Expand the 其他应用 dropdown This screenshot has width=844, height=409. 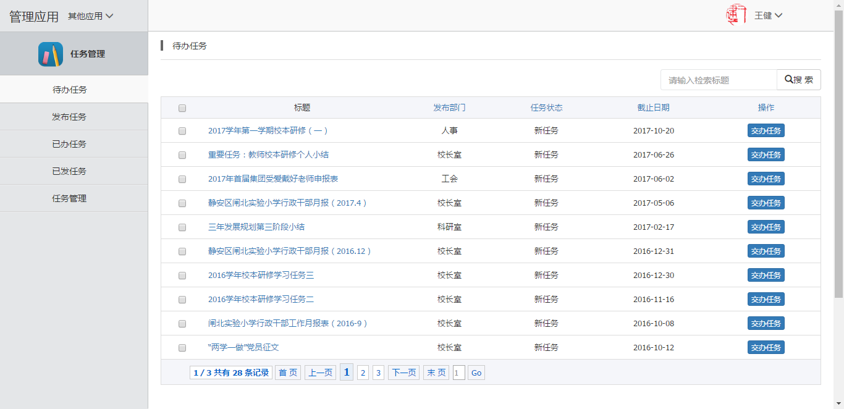tap(91, 16)
